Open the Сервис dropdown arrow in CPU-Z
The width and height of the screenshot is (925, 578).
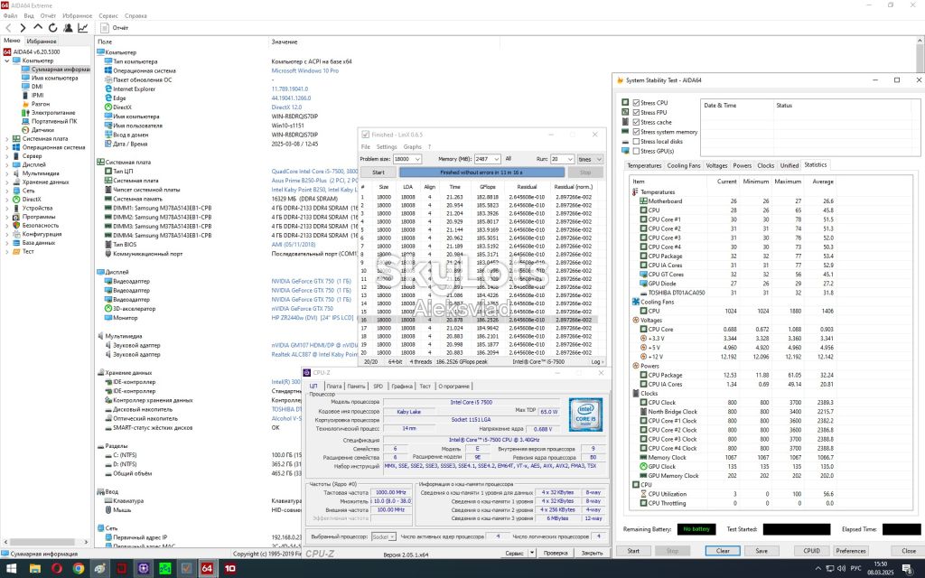coord(531,554)
